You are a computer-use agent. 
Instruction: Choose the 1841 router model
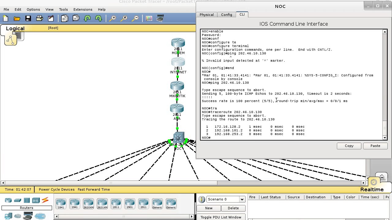(x=61, y=204)
